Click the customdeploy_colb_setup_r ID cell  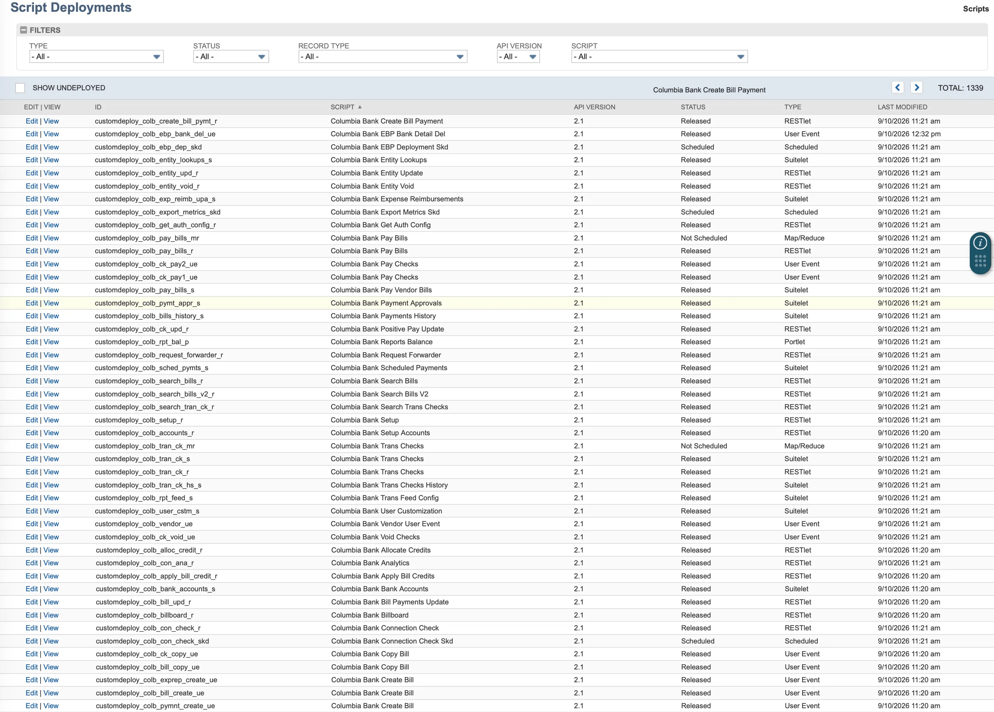[139, 420]
